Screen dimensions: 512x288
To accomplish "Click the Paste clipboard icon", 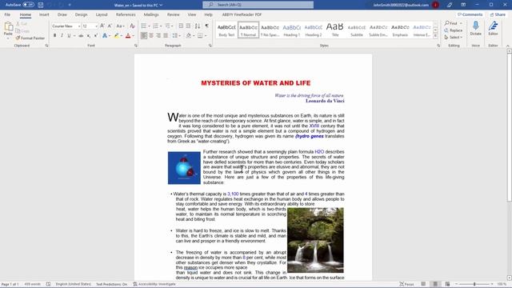I will [x=8, y=26].
